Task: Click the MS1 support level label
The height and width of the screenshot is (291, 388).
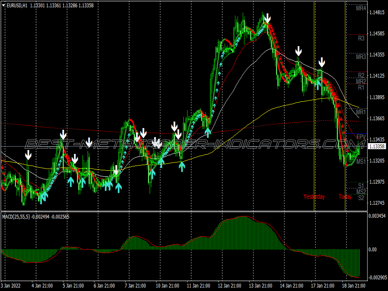Action: [361, 162]
